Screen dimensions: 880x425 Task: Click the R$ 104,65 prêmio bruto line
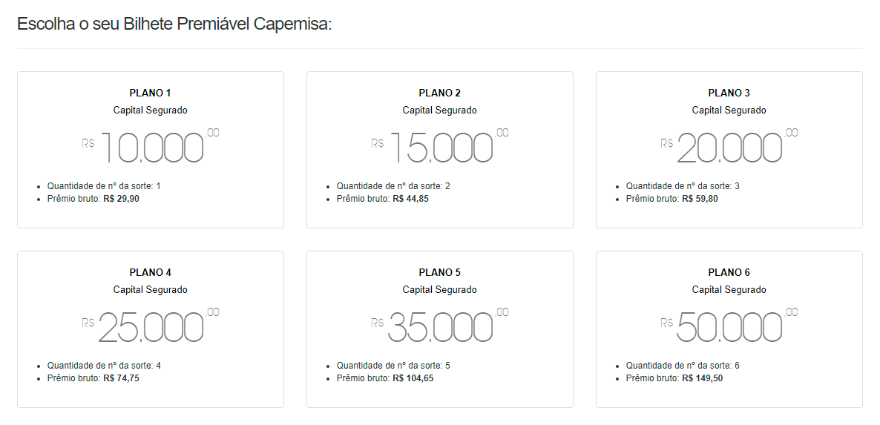[384, 378]
